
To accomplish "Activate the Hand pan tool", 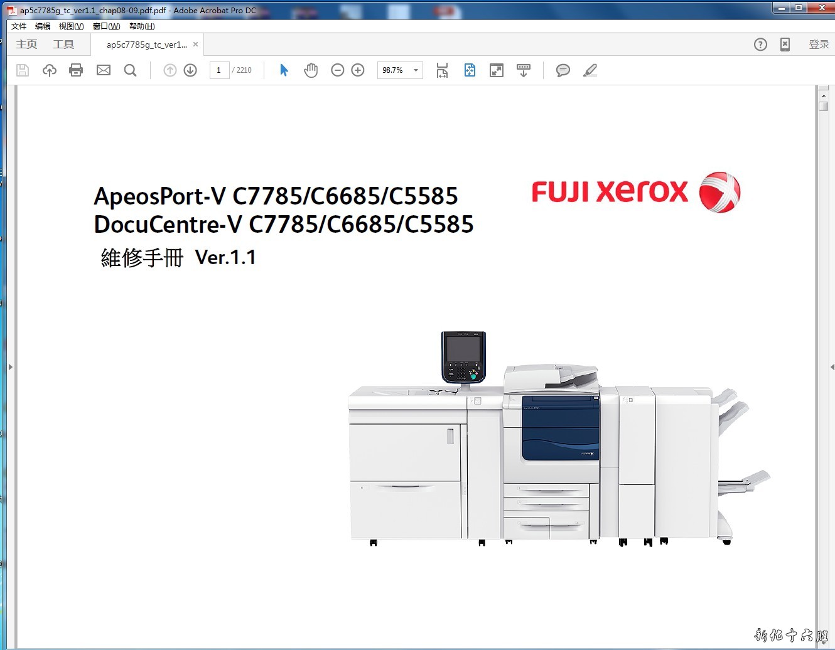I will tap(311, 70).
